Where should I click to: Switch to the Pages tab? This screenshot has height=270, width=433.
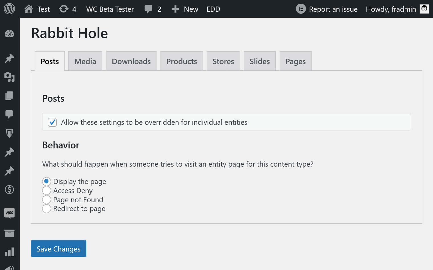click(296, 61)
